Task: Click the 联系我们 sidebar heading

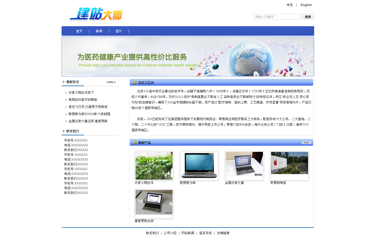Action: coord(72,131)
